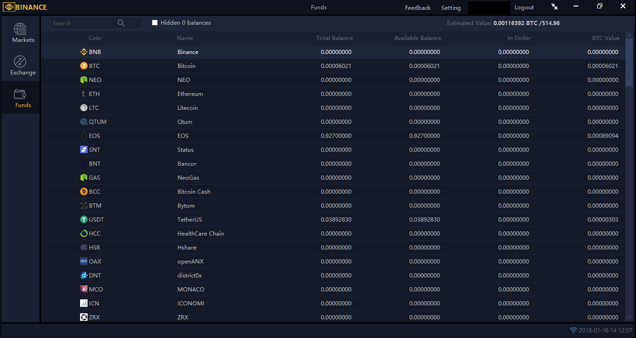Click the timestamp 2018-01-16 14:12:07
This screenshot has height=338, width=636.
click(x=605, y=331)
